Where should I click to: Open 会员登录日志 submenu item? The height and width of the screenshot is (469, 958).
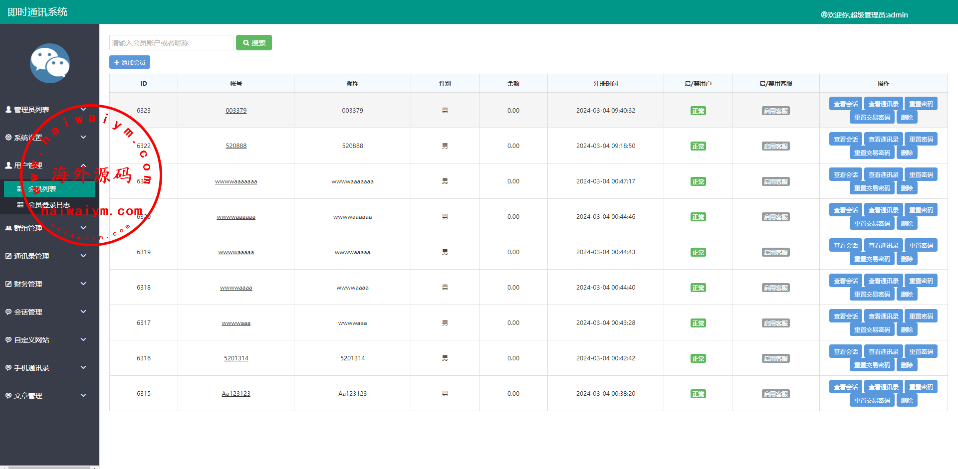click(x=49, y=205)
